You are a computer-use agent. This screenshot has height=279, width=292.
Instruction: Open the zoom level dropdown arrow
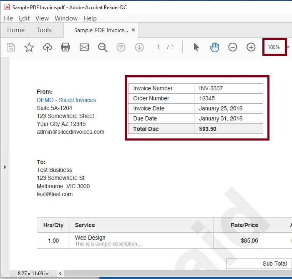[x=288, y=47]
